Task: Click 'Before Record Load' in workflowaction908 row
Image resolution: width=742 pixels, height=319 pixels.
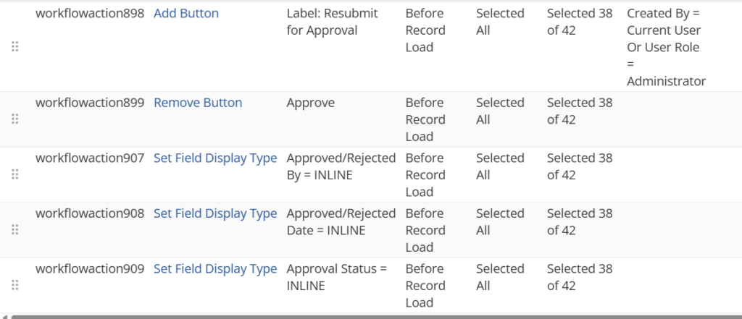Action: click(x=425, y=230)
